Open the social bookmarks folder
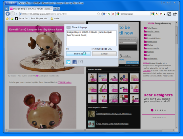This screenshot has width=183, height=139. 55,19
